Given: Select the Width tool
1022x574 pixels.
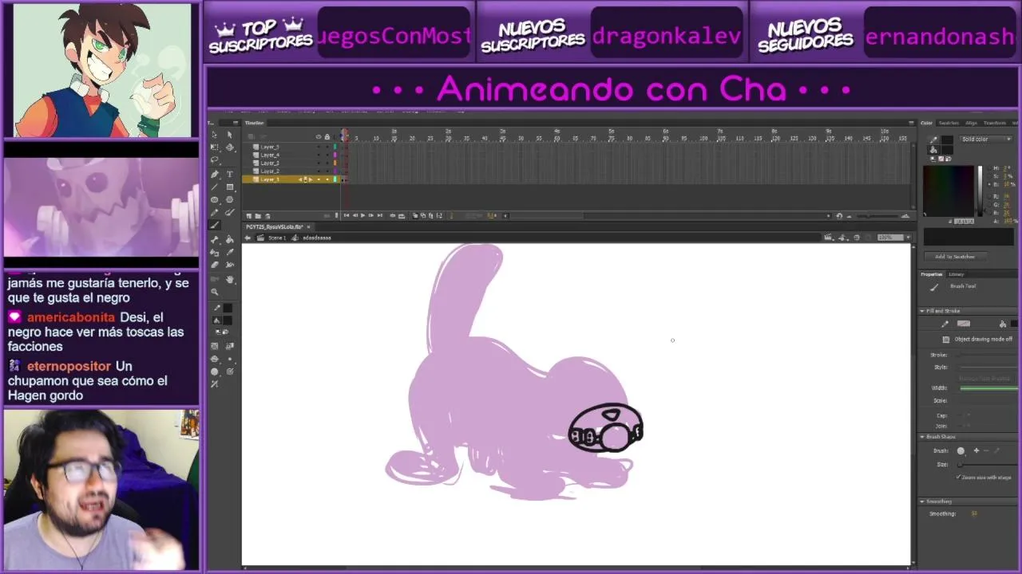Looking at the screenshot, I should tap(230, 265).
